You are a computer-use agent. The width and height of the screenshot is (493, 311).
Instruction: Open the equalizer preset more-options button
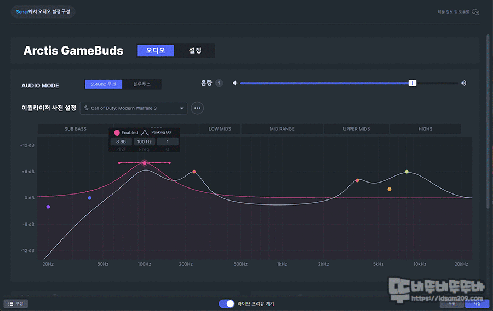[197, 108]
